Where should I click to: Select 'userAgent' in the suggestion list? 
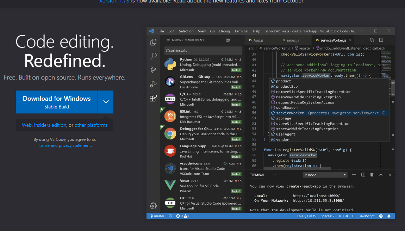coord(329,134)
